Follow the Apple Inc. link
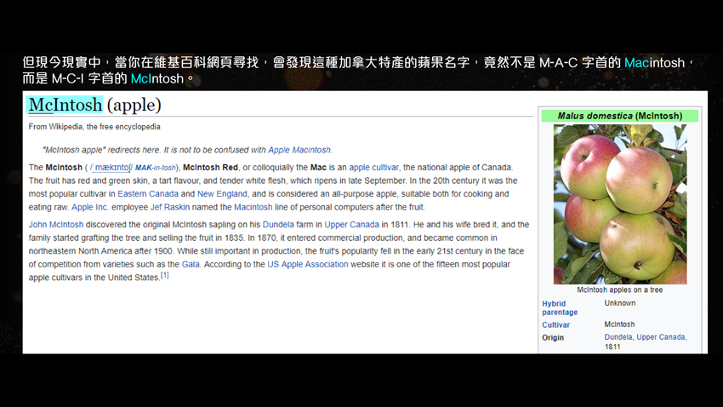This screenshot has height=407, width=723. click(x=90, y=207)
